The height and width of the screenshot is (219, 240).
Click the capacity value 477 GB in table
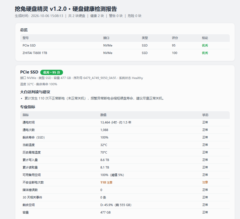tap(105, 212)
